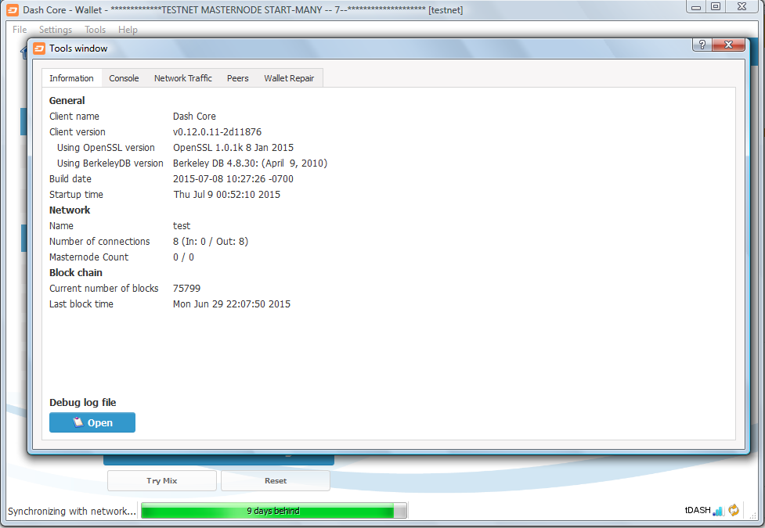
Task: Open the Settings menu in main window
Action: click(x=55, y=30)
